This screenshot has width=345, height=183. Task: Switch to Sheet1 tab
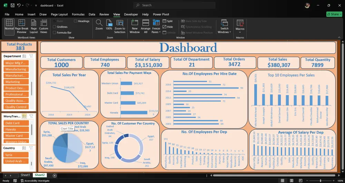25,175
